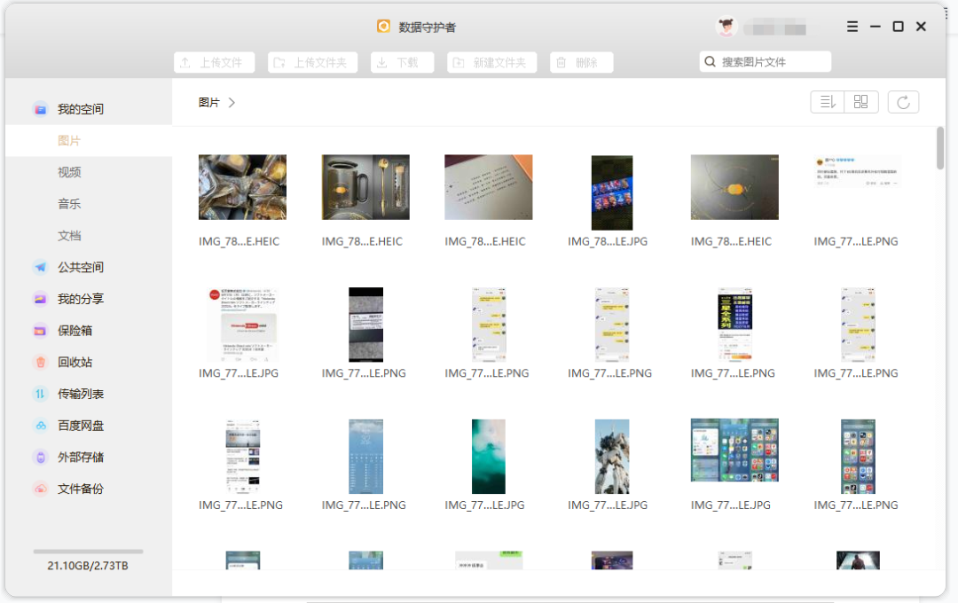Select the yellow-text poster screenshot thumbnail

pyautogui.click(x=734, y=325)
